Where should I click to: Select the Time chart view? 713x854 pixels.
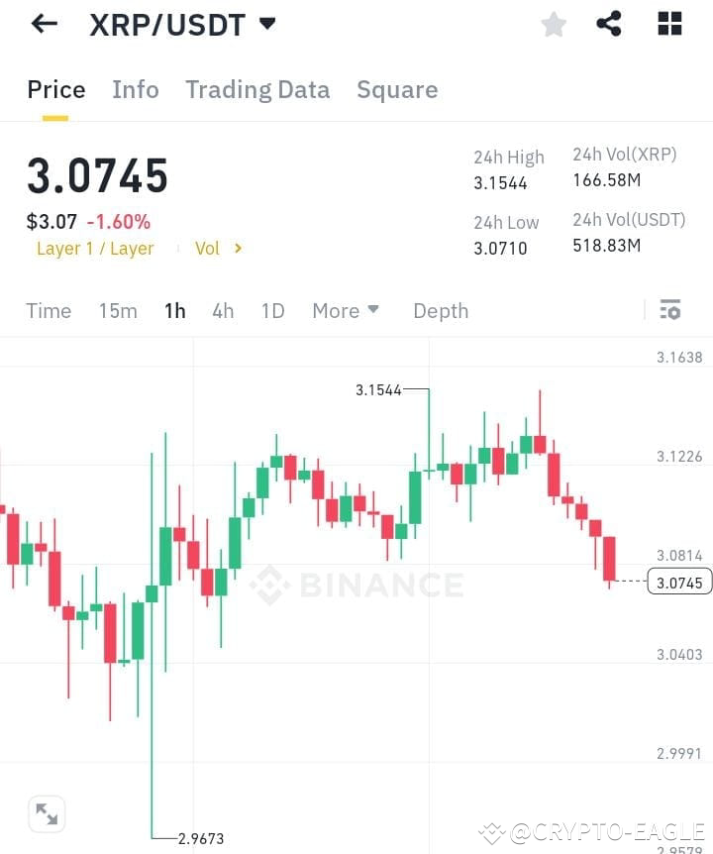click(x=49, y=310)
